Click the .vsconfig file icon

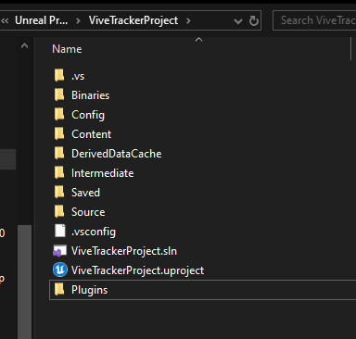(x=60, y=231)
